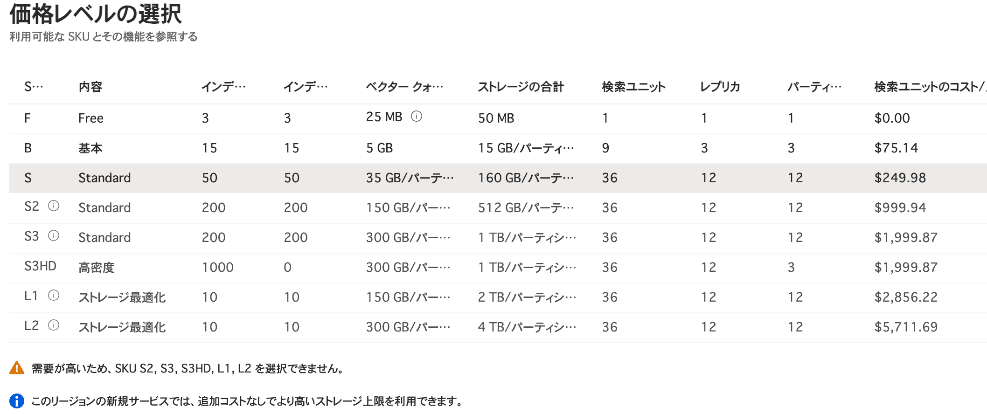Viewport: 987px width, 414px height.
Task: Click the orange warning triangle icon
Action: click(x=17, y=368)
